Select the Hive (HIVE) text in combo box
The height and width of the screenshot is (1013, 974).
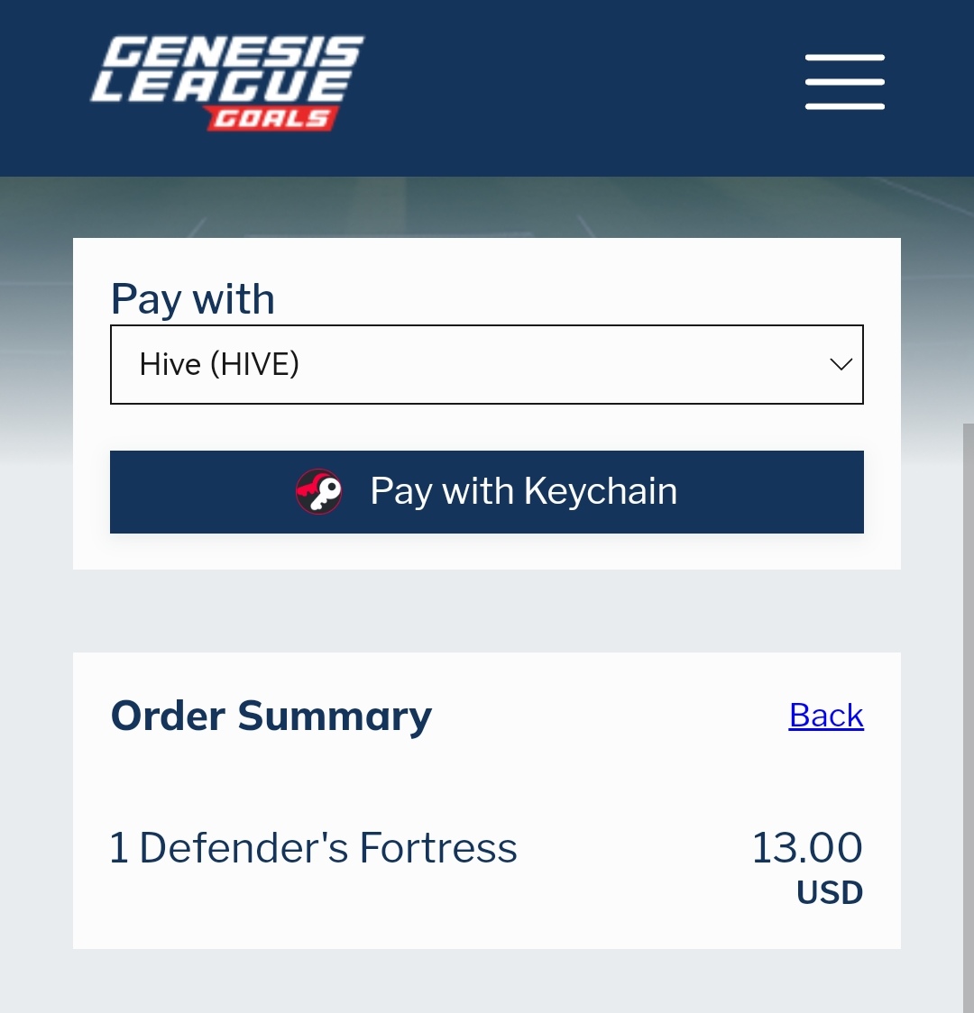[220, 364]
